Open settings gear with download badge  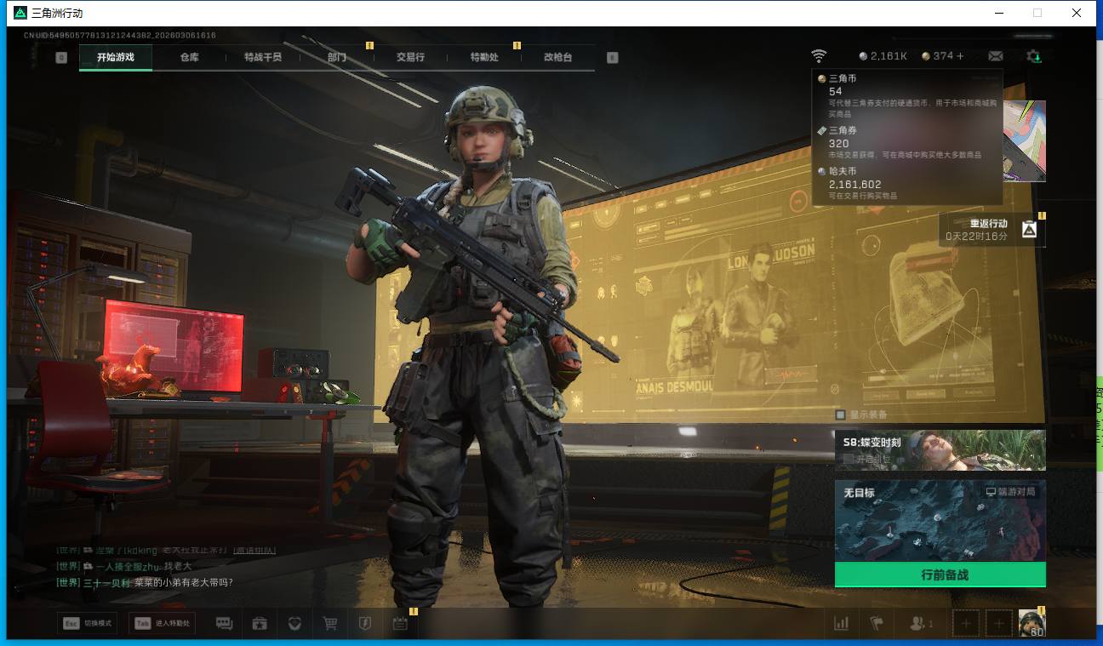pyautogui.click(x=1034, y=56)
